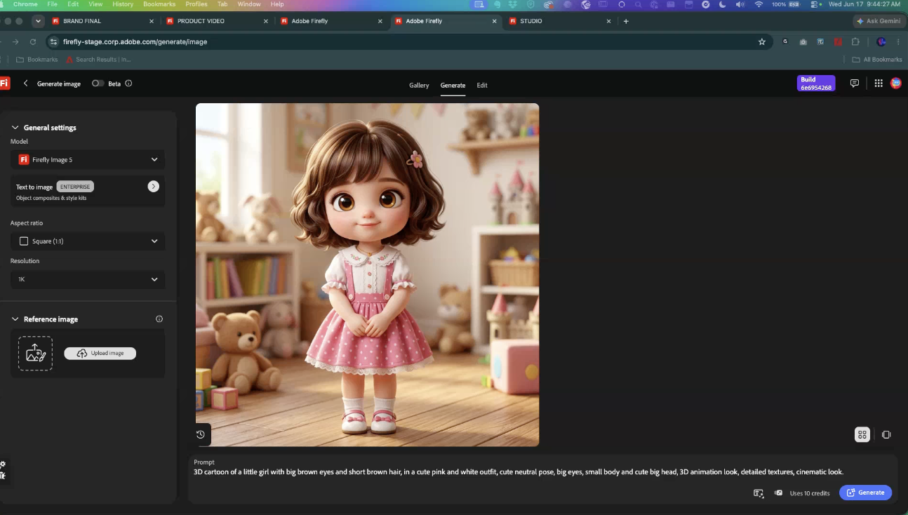This screenshot has width=908, height=515.
Task: Bookmark this page with the star
Action: (762, 41)
